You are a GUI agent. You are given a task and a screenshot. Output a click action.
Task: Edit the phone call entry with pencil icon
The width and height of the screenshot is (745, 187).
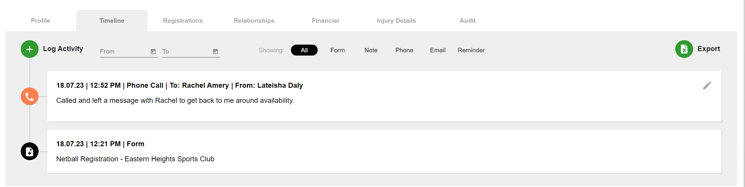tap(707, 85)
